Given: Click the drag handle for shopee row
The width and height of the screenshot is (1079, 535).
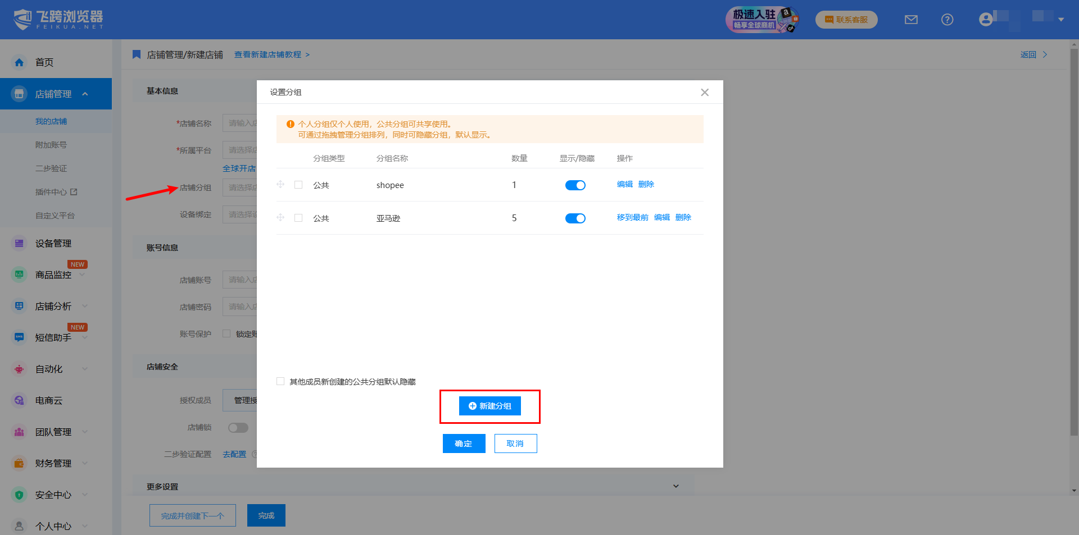Looking at the screenshot, I should 280,185.
